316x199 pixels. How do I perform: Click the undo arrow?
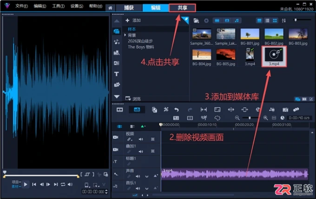(177, 109)
